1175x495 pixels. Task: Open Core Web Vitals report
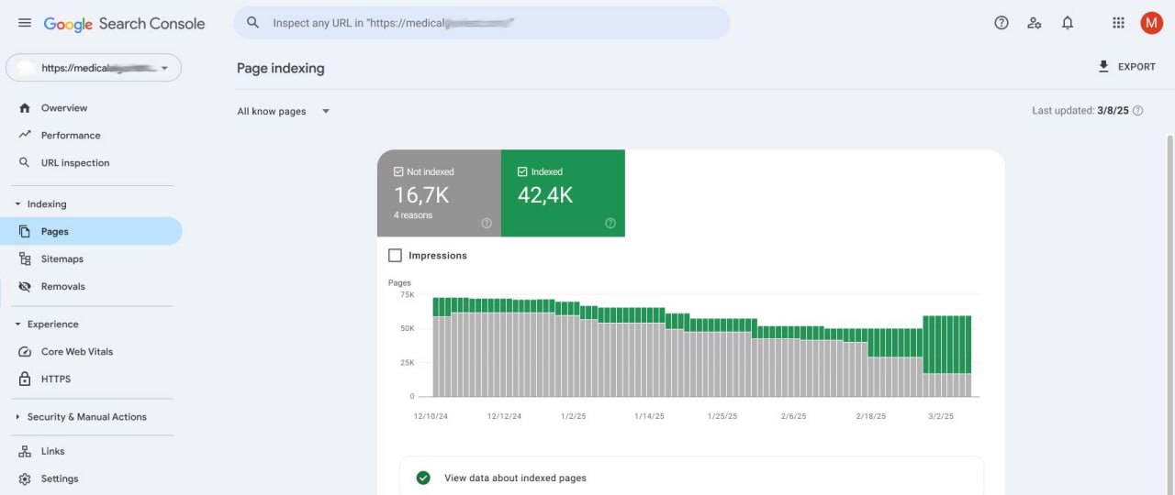76,352
